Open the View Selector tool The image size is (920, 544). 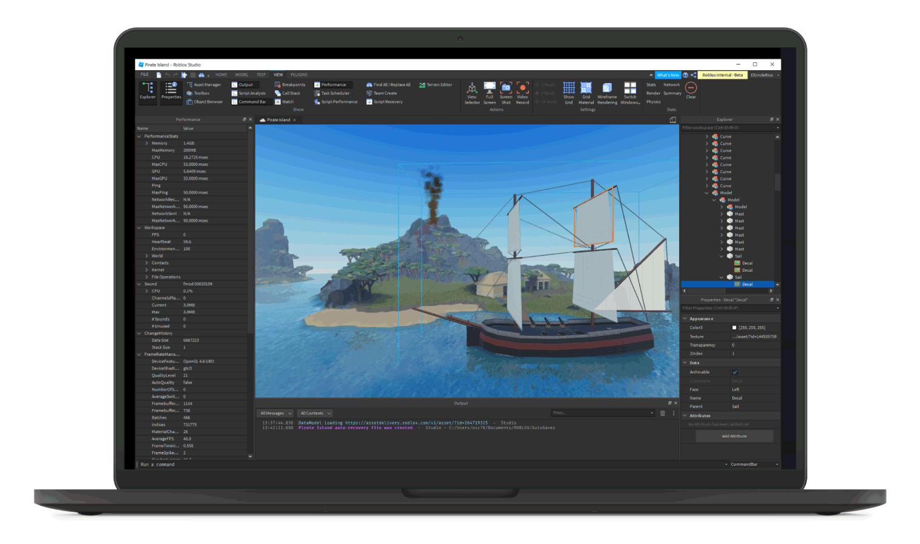471,89
